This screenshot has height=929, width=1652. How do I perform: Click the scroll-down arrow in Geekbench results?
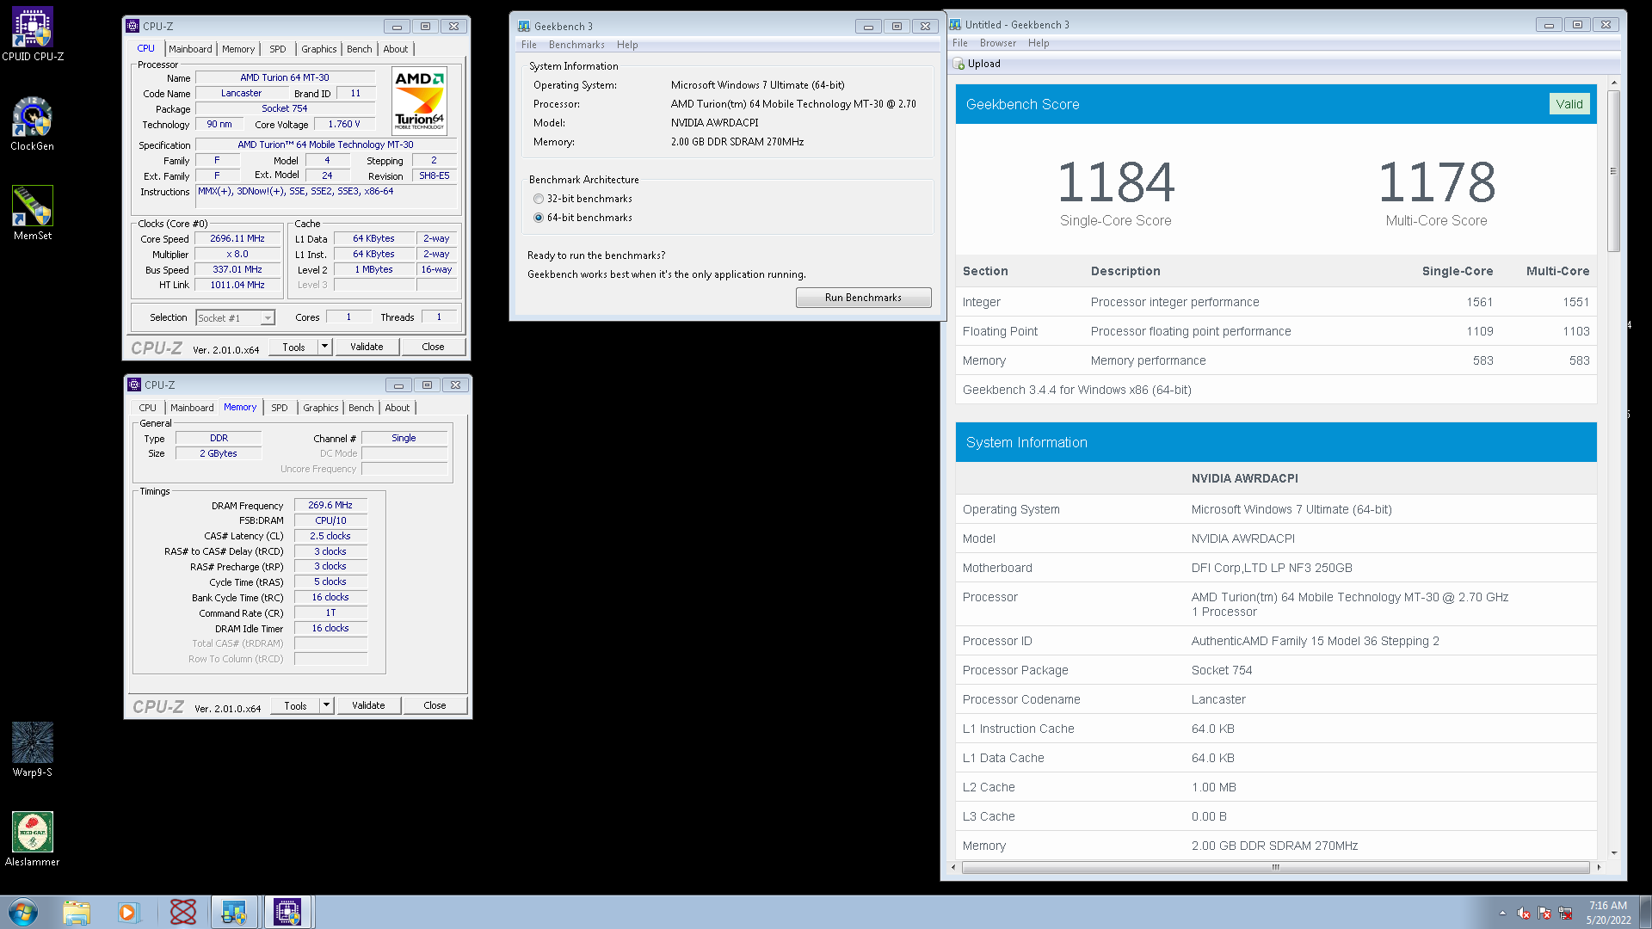click(x=1613, y=853)
